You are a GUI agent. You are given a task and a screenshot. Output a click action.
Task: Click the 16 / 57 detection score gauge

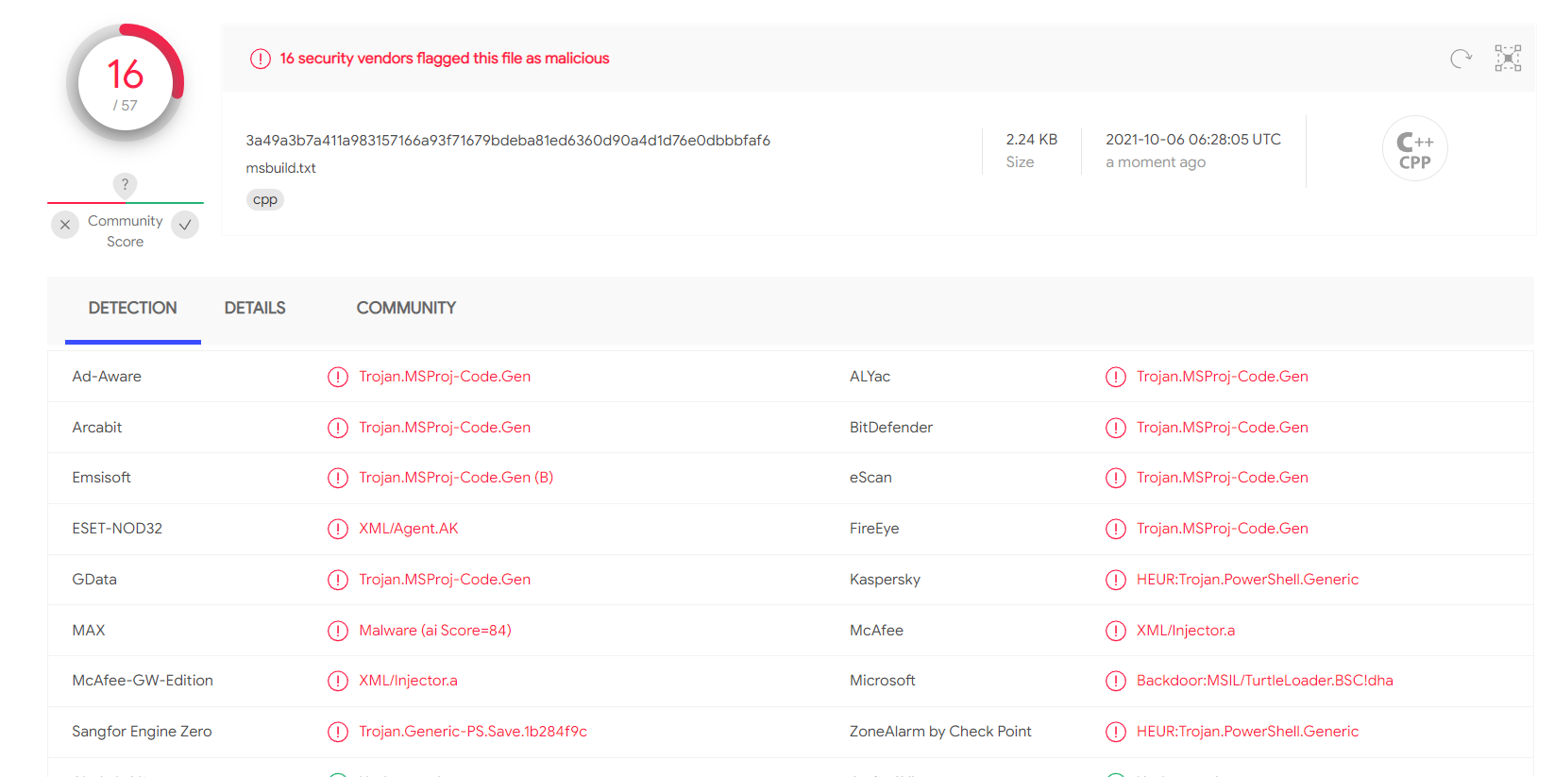click(x=126, y=83)
